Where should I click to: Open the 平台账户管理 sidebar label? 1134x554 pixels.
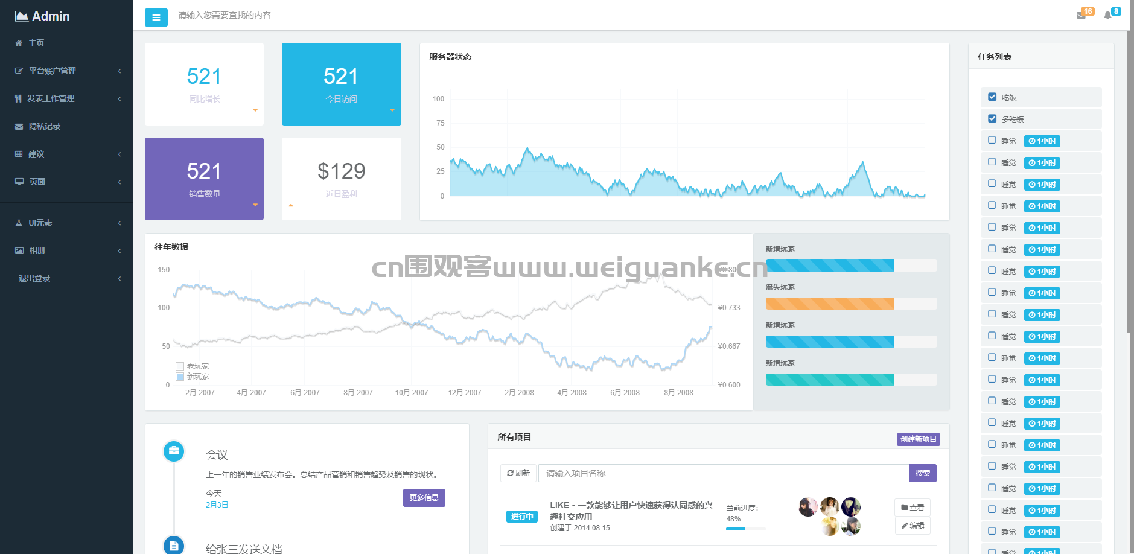click(53, 71)
